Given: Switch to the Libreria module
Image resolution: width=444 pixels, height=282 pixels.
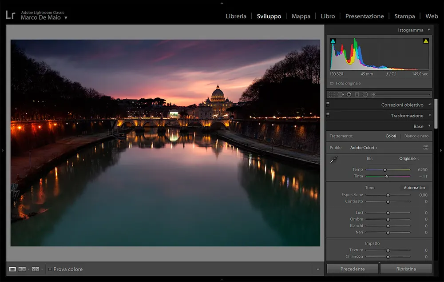Looking at the screenshot, I should 236,16.
